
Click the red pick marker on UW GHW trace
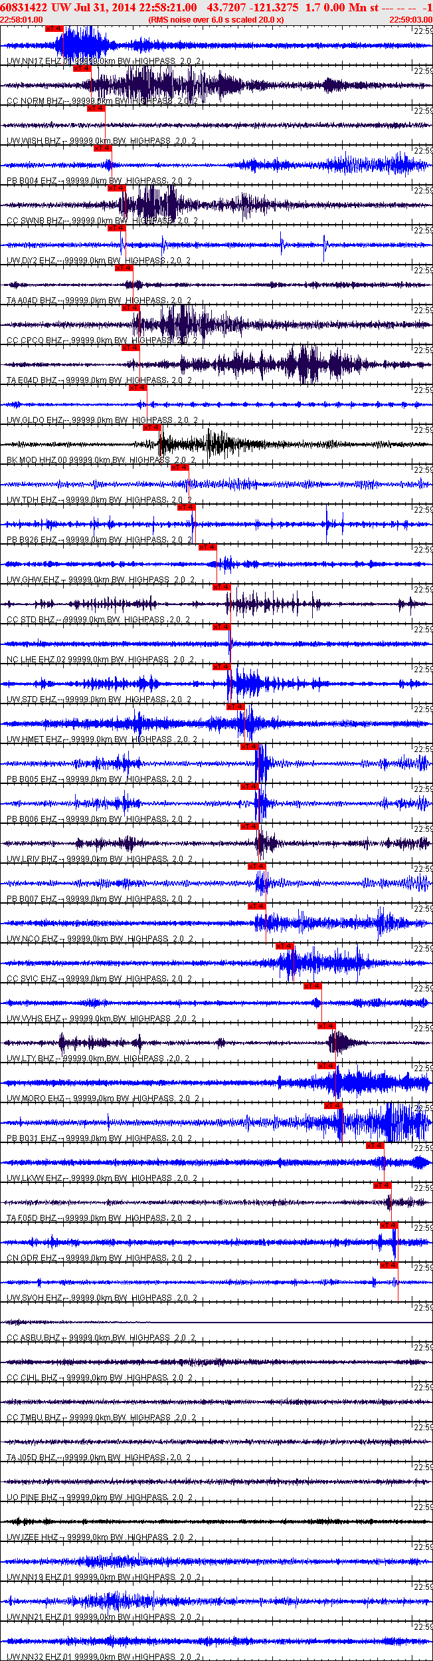(207, 547)
